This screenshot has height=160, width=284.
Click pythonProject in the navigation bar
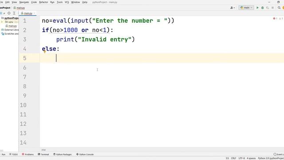click(5, 8)
